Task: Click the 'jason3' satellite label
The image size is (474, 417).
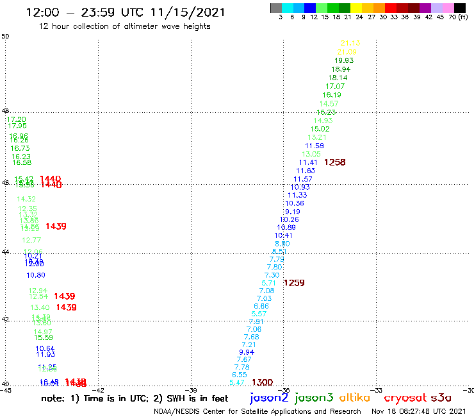Action: click(314, 398)
